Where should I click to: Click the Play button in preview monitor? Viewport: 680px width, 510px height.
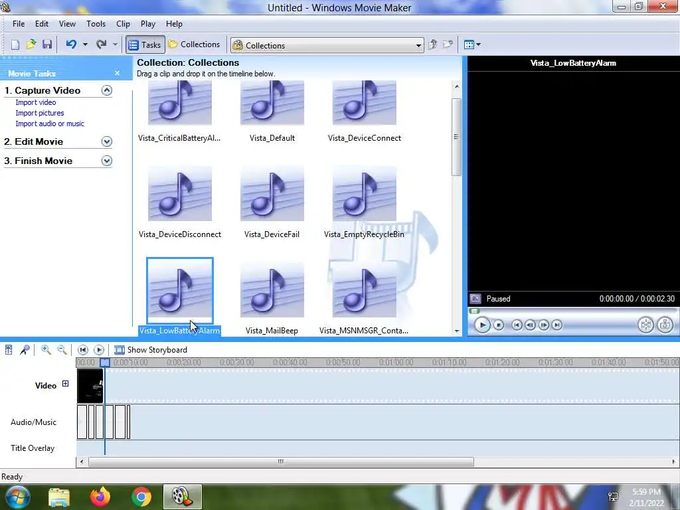482,325
